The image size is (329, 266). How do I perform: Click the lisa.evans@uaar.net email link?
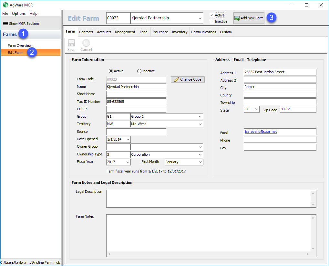(x=261, y=132)
